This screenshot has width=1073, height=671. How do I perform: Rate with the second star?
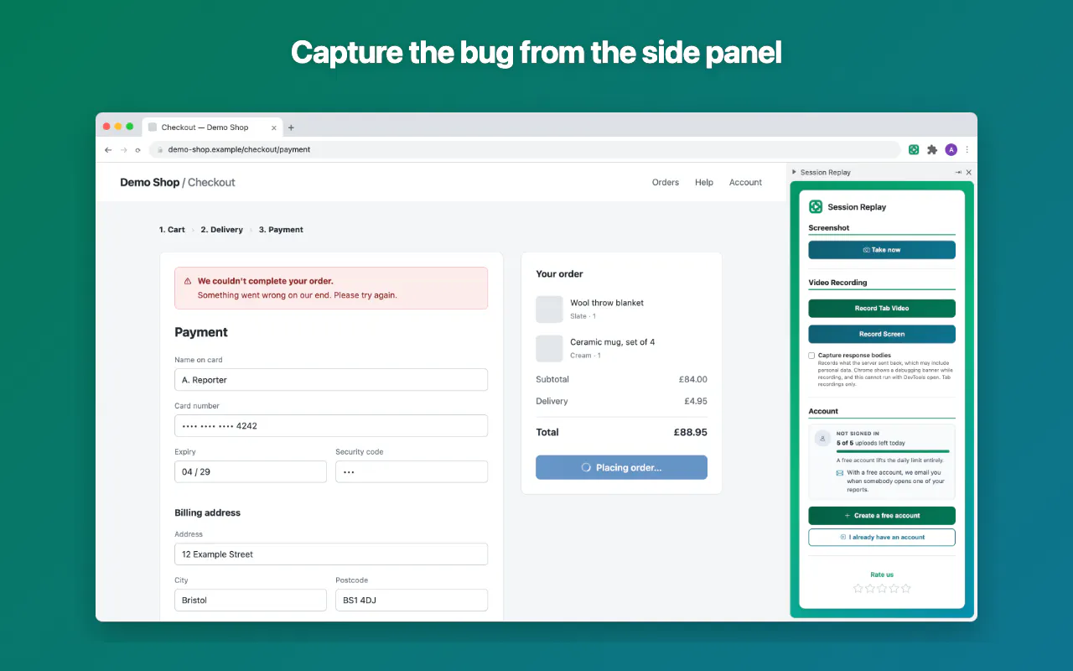point(869,588)
